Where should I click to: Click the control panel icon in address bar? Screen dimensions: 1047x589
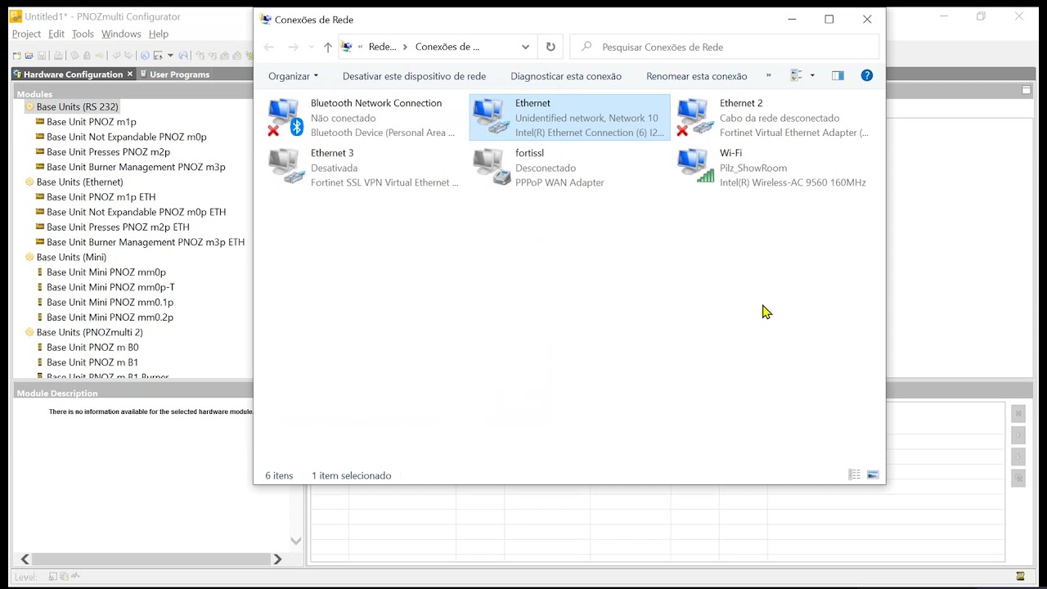(347, 47)
